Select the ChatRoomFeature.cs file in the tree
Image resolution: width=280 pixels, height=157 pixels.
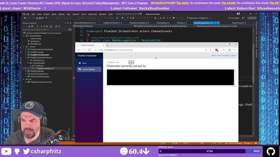45,68
